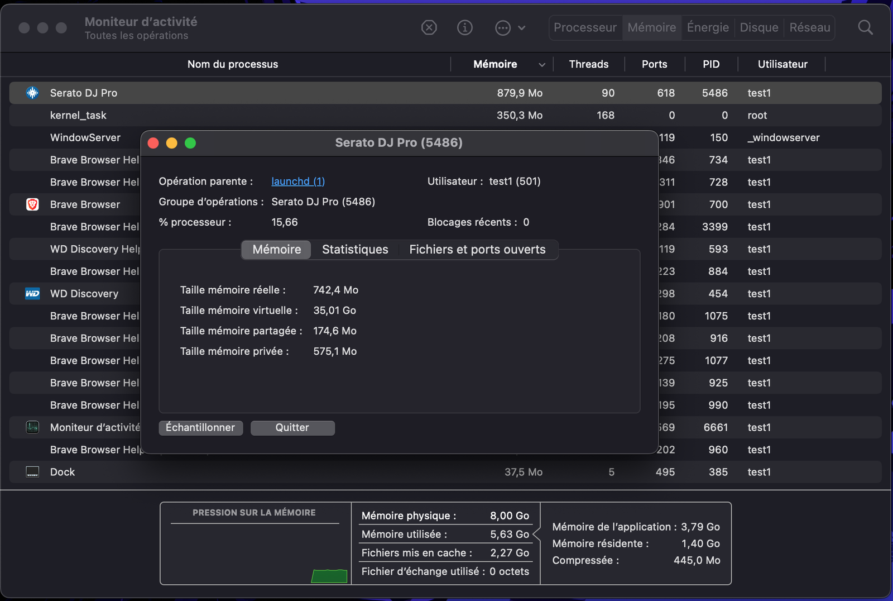
Task: Open the Disque tab
Action: [759, 27]
